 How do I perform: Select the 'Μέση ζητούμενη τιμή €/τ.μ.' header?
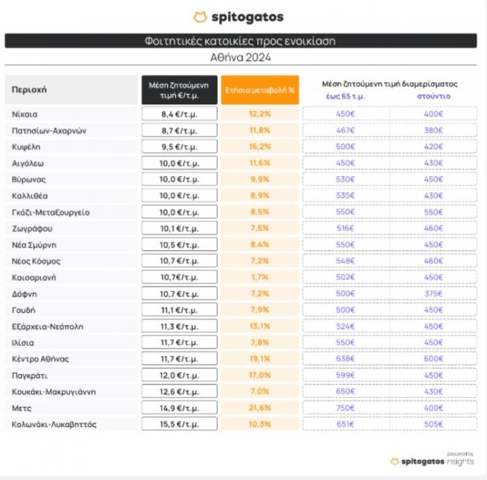coord(179,90)
